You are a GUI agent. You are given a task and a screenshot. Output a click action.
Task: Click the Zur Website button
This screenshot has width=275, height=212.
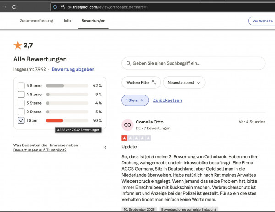click(263, 21)
